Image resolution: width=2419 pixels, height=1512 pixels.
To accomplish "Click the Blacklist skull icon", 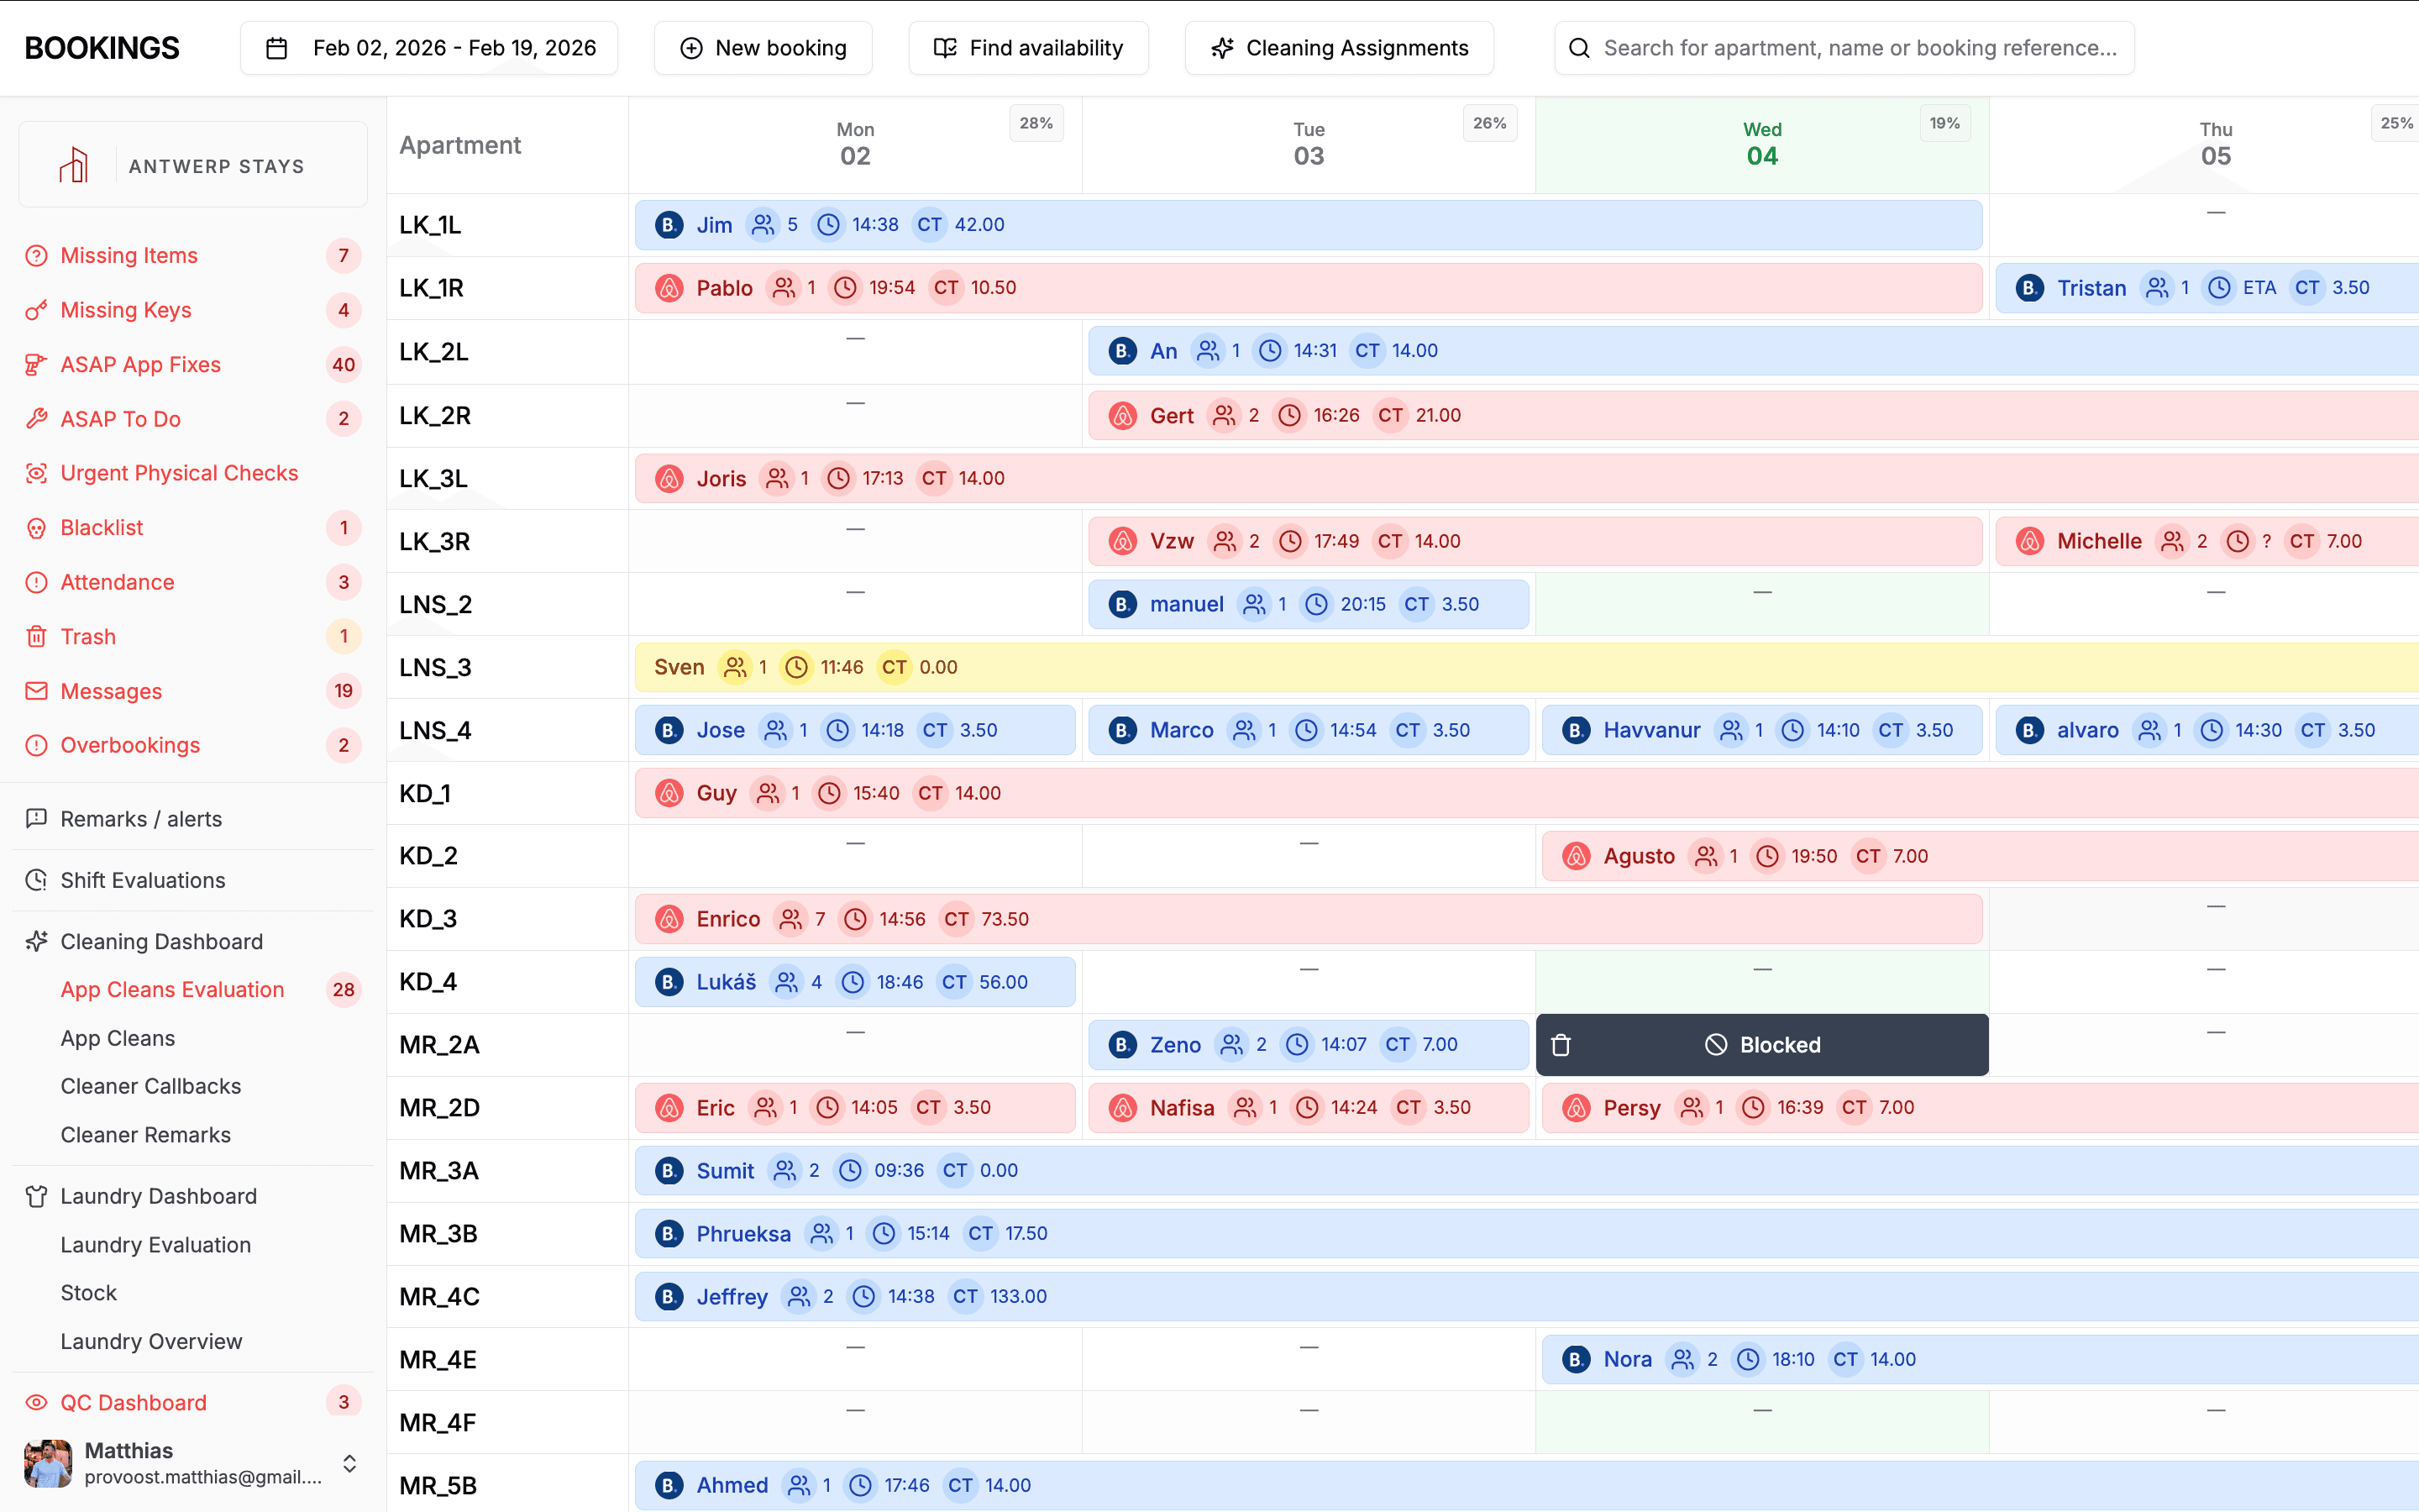I will (36, 528).
